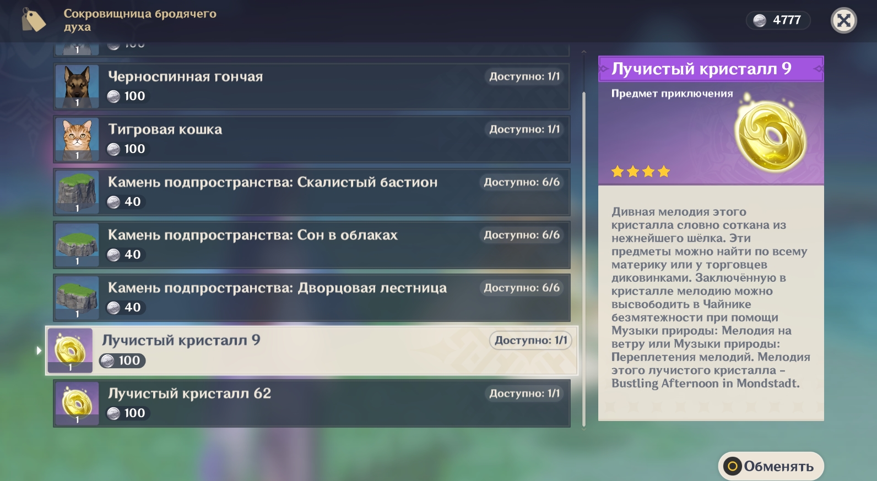Close the shop with X button
The height and width of the screenshot is (481, 877).
tap(843, 20)
